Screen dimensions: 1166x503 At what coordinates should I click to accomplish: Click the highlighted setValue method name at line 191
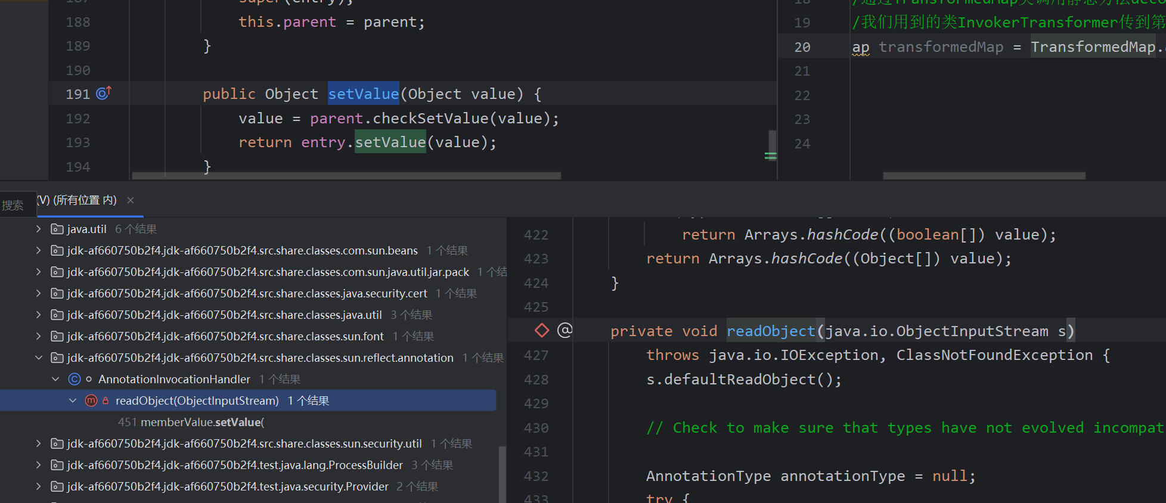pyautogui.click(x=363, y=94)
